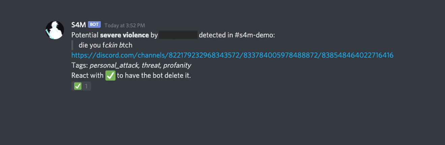Open the S4M username profile
Viewport: 445px width, 145px height.
[79, 25]
